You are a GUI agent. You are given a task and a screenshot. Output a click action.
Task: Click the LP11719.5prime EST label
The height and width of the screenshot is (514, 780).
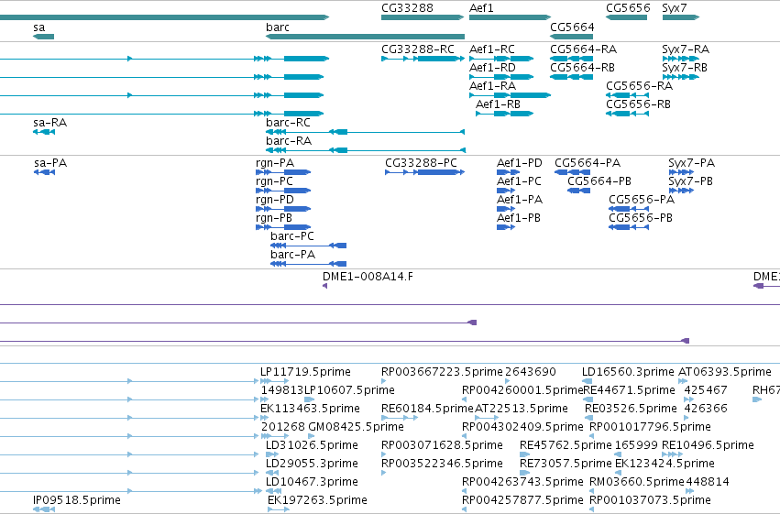[x=305, y=372]
